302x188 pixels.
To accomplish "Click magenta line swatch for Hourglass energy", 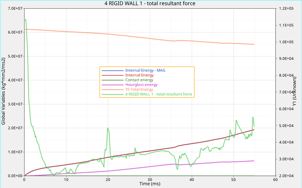I will [112, 85].
